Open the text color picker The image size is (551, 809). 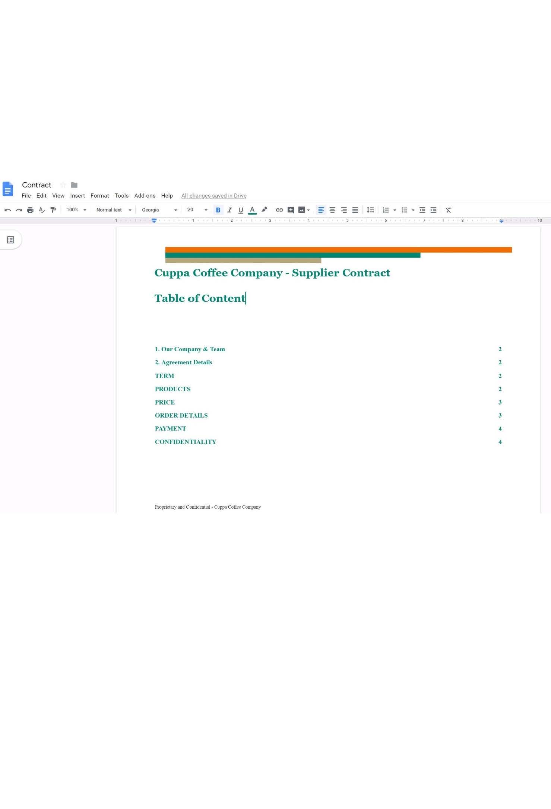pos(252,210)
